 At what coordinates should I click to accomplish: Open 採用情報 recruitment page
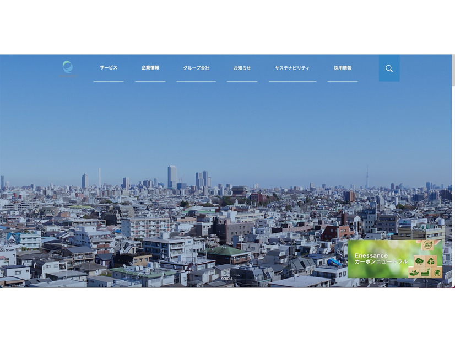[x=342, y=68]
